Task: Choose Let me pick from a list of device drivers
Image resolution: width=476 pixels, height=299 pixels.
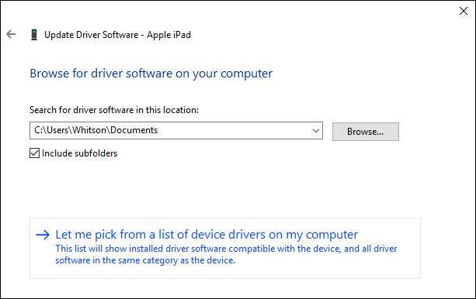Action: (x=207, y=235)
